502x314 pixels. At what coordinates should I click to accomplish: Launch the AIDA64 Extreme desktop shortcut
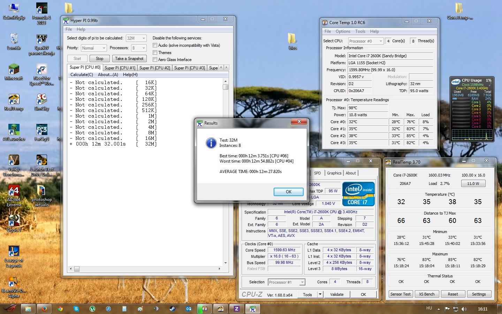coord(14,196)
